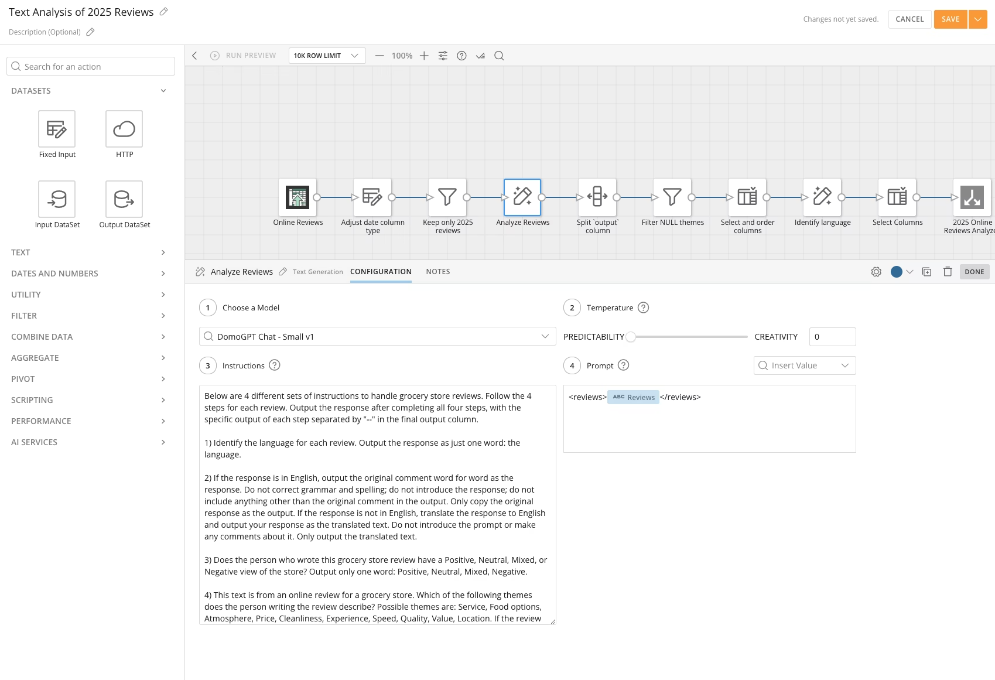Rename tile via pencil next to Analyze Reviews
Viewport: 995px width, 680px height.
pos(283,272)
